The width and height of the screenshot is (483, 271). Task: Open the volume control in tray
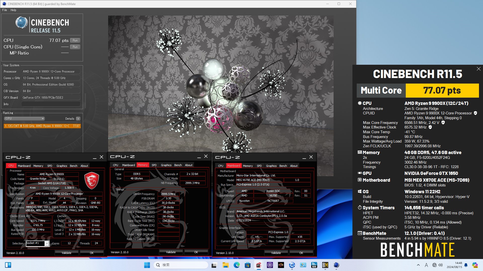(x=440, y=265)
